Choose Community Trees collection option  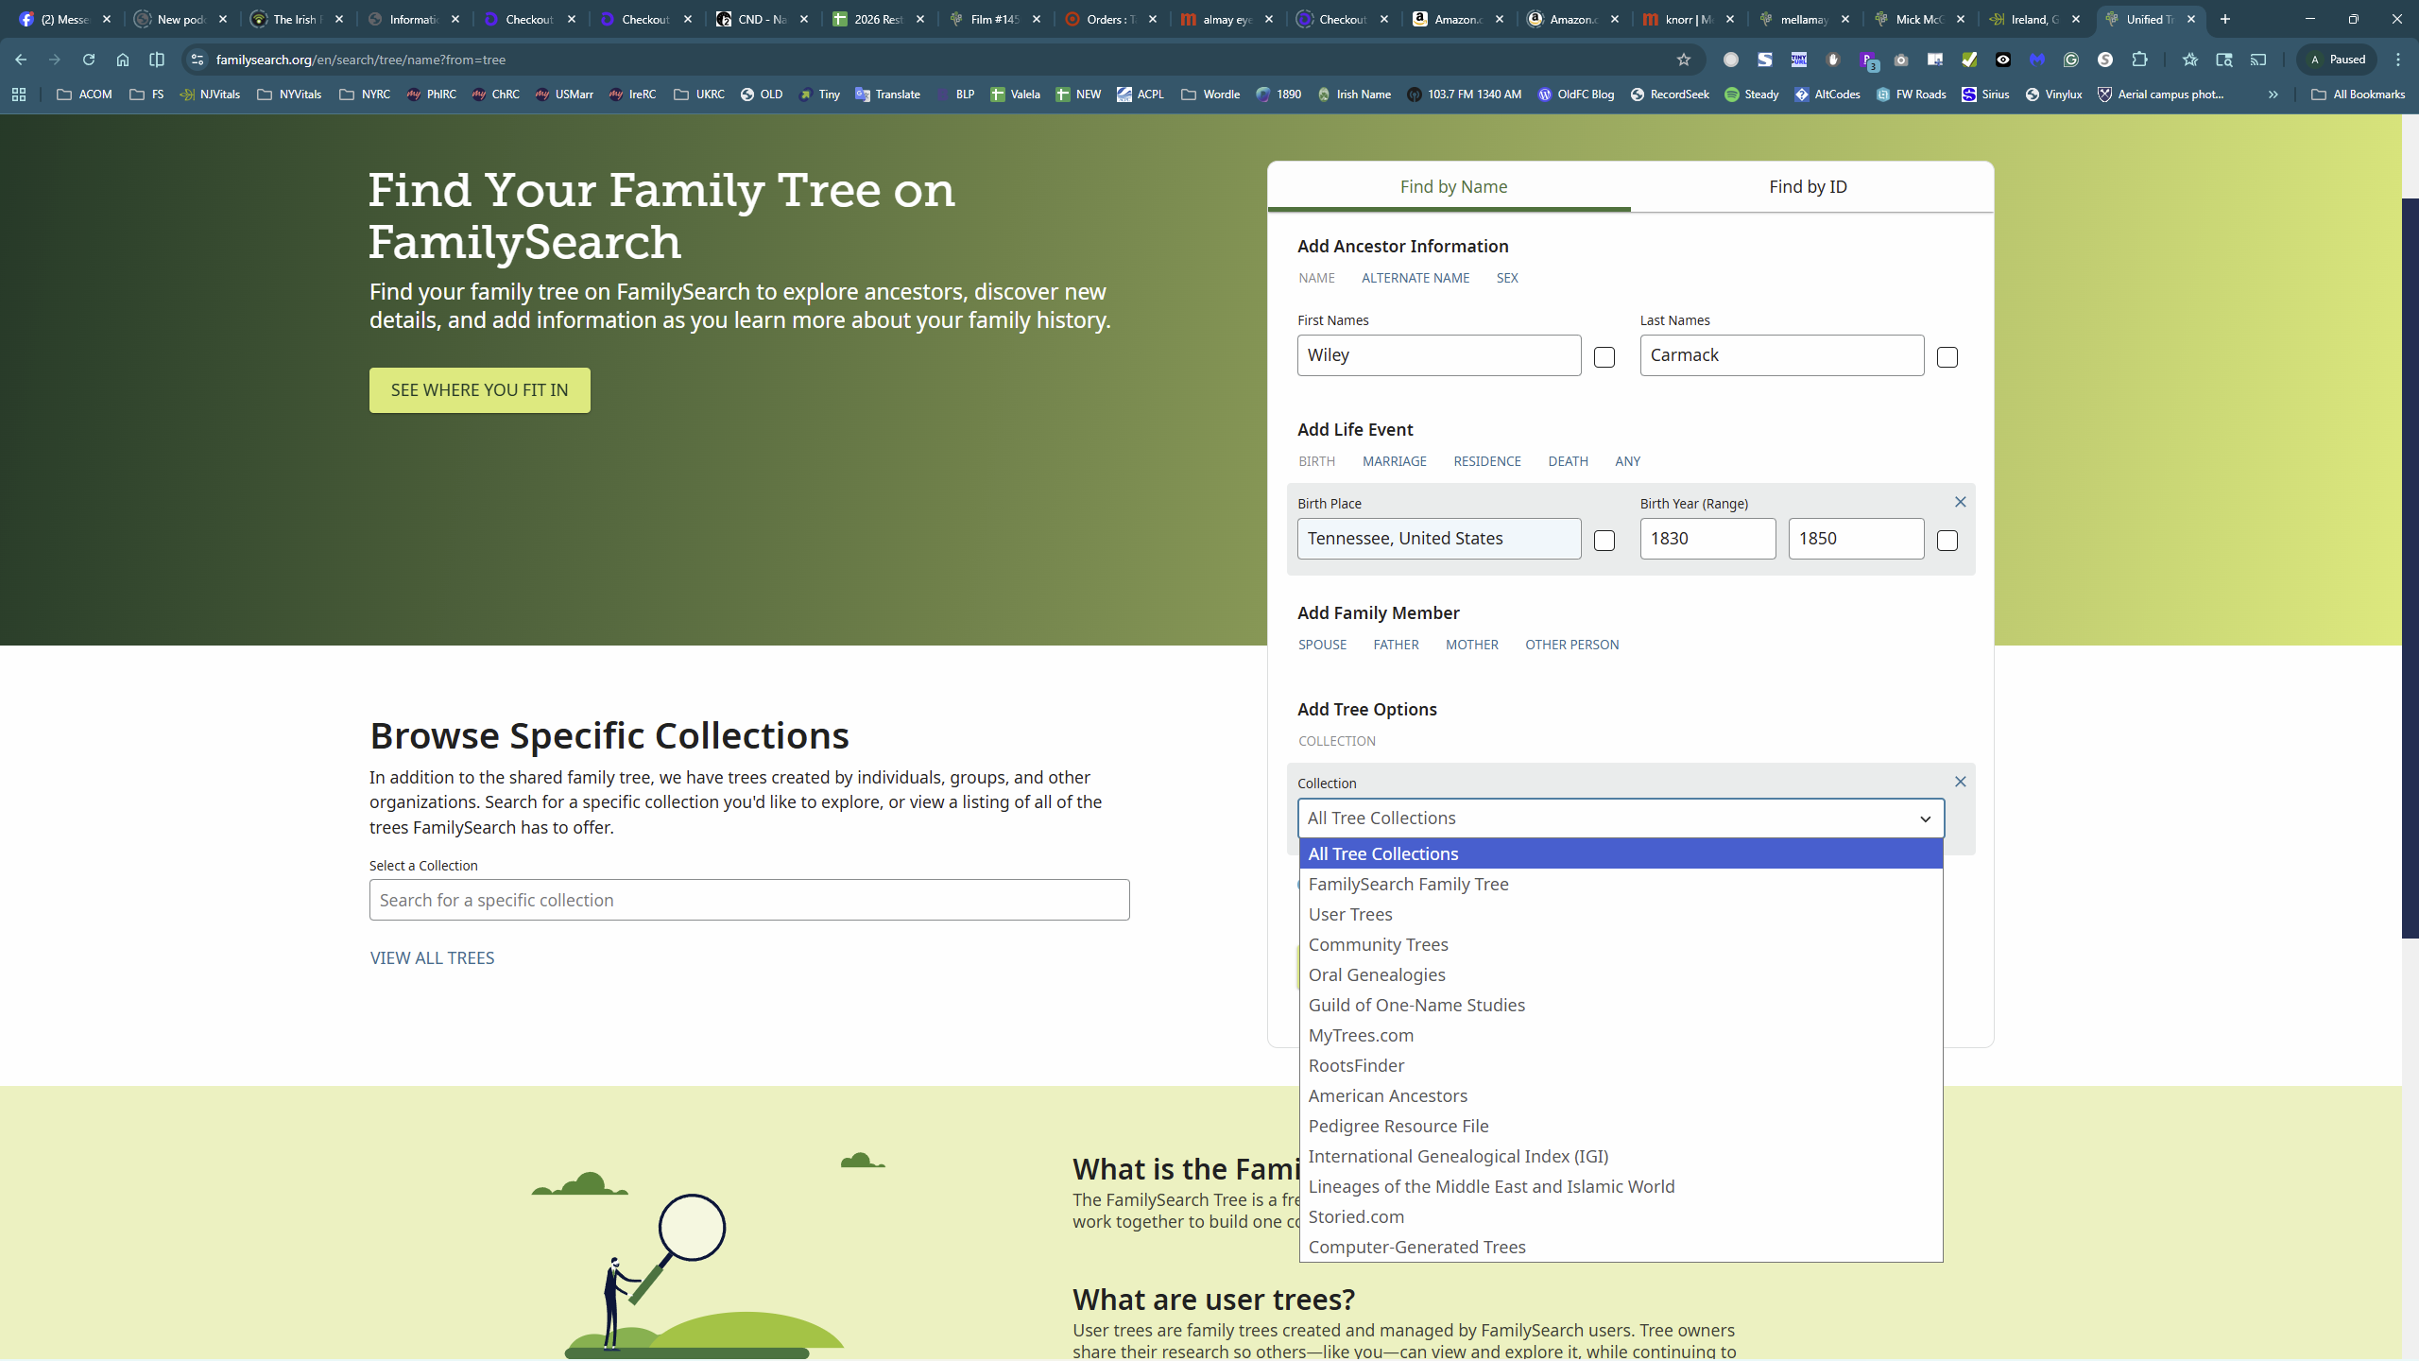coord(1621,945)
